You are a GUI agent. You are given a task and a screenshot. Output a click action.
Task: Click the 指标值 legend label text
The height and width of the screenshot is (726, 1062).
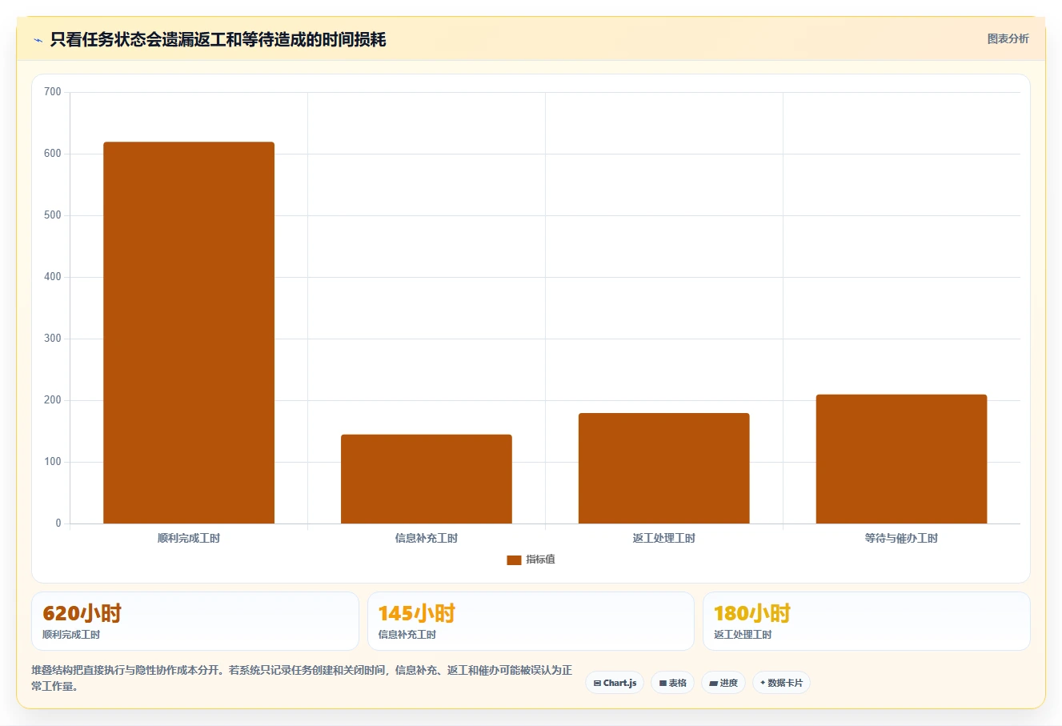pos(540,560)
